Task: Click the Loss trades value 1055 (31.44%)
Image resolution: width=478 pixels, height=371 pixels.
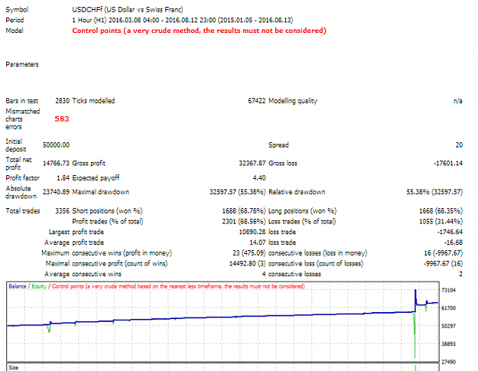Action: click(x=441, y=221)
